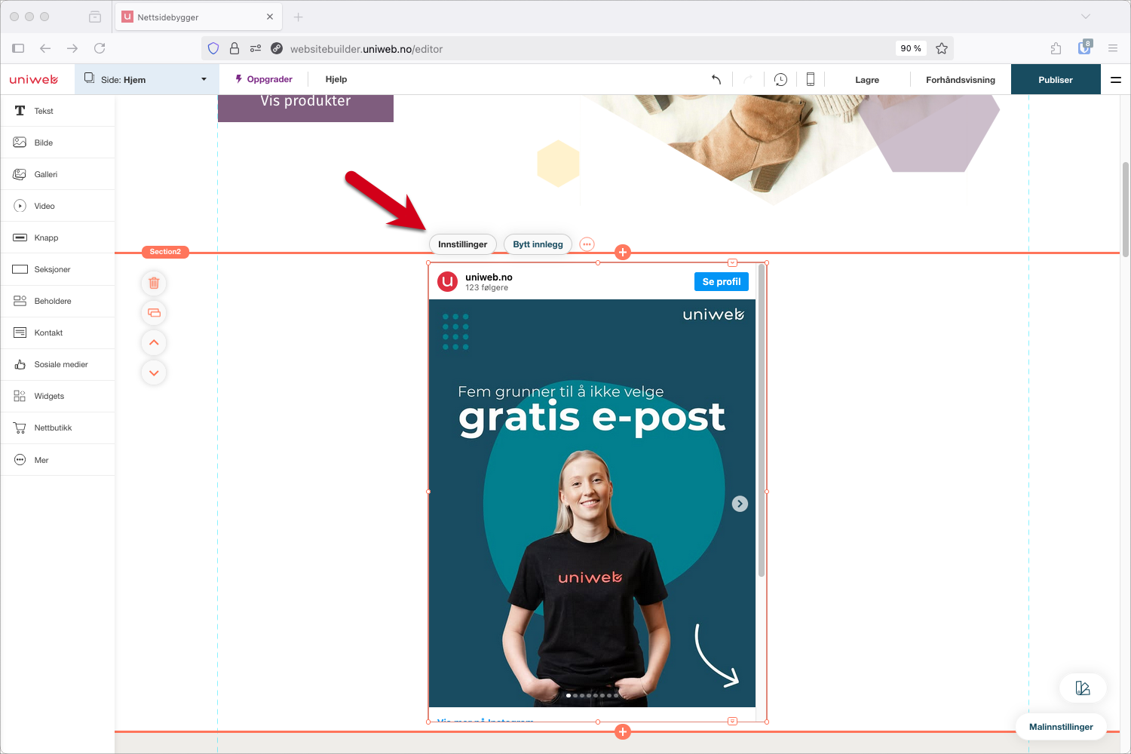Open the Nettbutikk sidebar item
Screen dimensions: 1131x754
(x=57, y=428)
